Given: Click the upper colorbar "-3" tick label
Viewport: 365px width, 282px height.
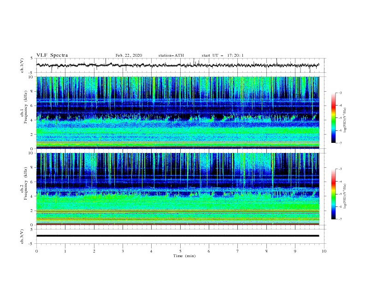Looking at the screenshot, I should click(x=340, y=93).
